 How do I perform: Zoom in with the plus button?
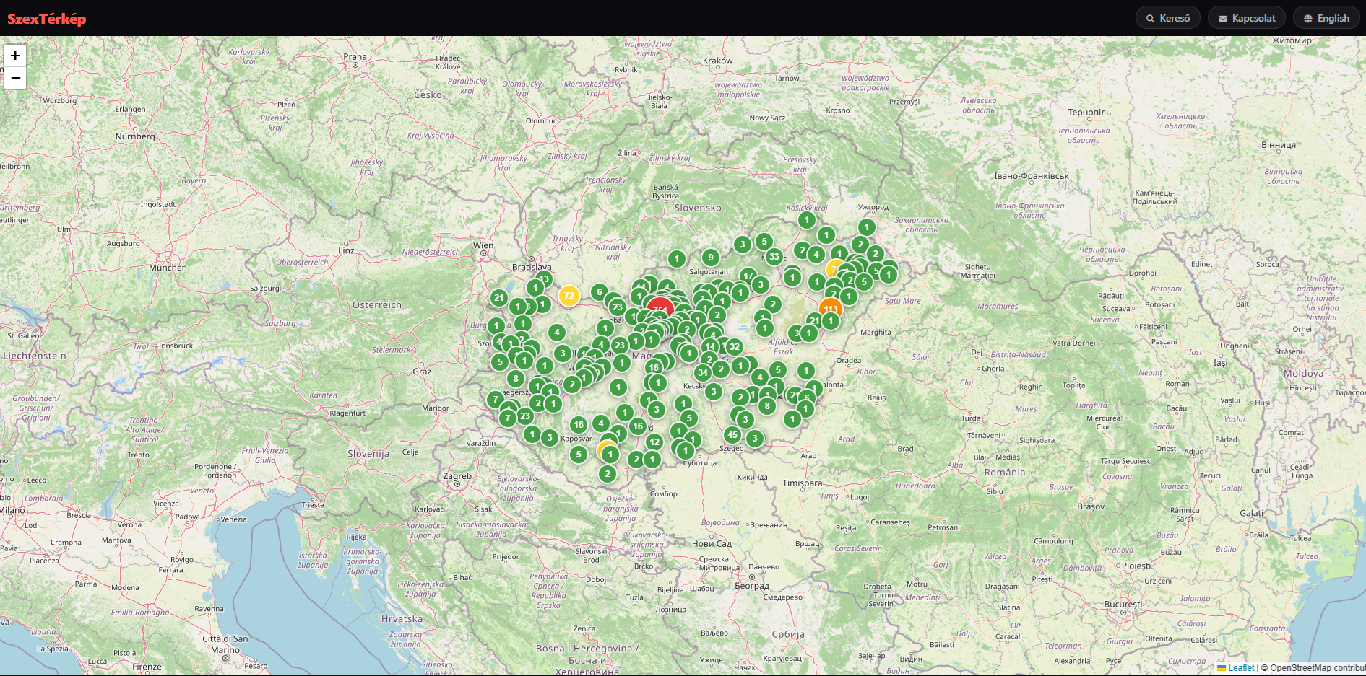[15, 56]
